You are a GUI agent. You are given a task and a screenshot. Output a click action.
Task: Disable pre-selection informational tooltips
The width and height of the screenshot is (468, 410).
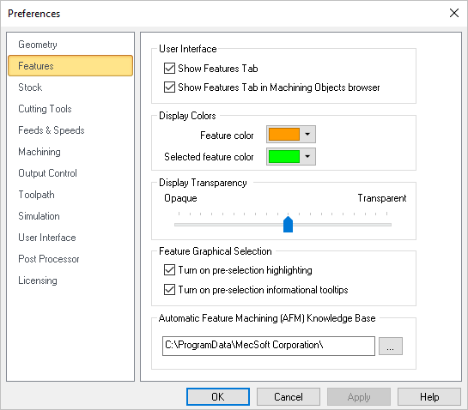(169, 290)
